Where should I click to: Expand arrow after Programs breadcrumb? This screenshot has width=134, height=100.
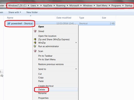(123, 6)
